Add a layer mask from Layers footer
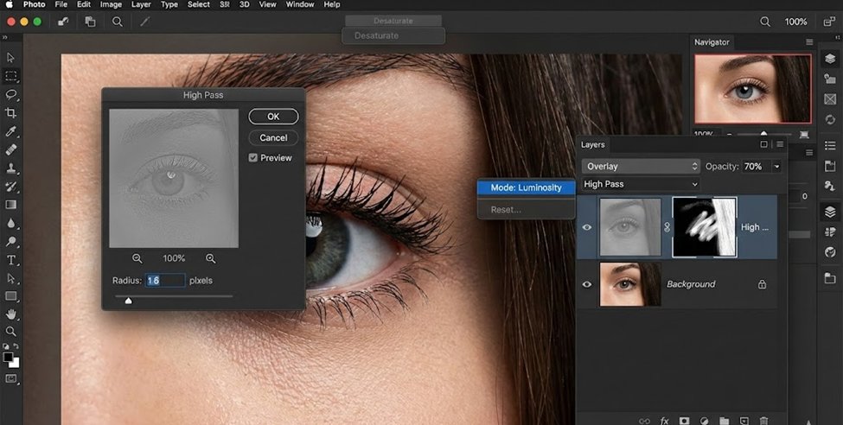Image resolution: width=843 pixels, height=425 pixels. click(x=684, y=421)
